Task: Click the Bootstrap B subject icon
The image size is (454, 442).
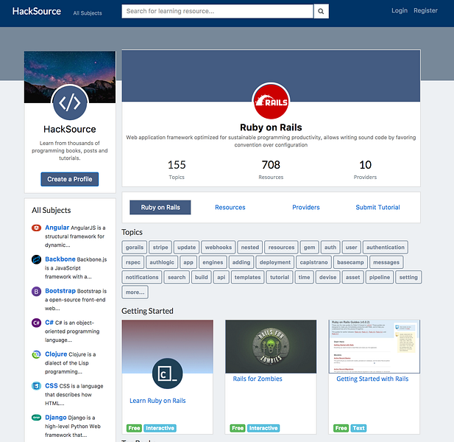Action: (36, 291)
